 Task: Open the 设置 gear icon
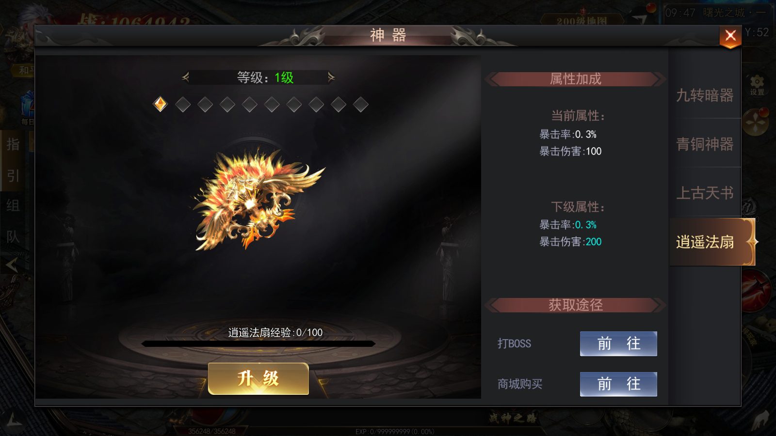pos(757,85)
